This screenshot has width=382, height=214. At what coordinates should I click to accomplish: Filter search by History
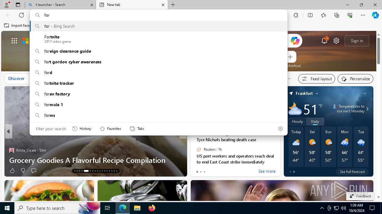[82, 129]
